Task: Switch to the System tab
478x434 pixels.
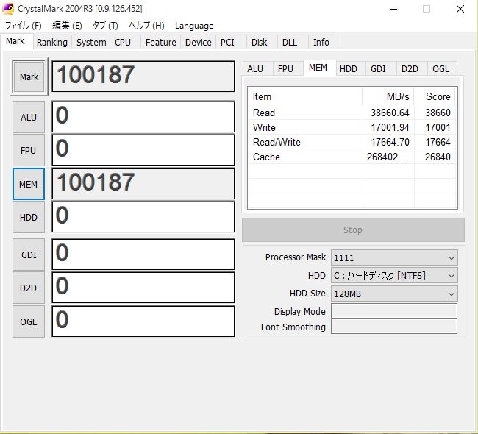Action: pos(91,43)
